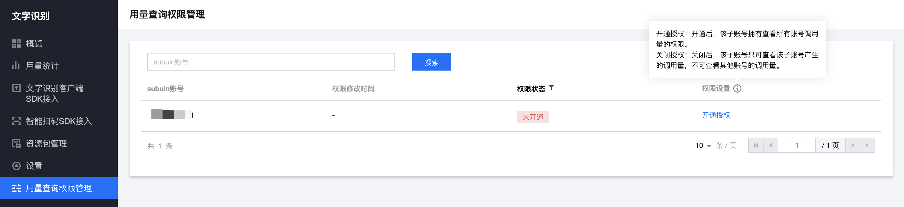Click the 资源包管理 sidebar icon
Screen dimensions: 904x207
(16, 143)
